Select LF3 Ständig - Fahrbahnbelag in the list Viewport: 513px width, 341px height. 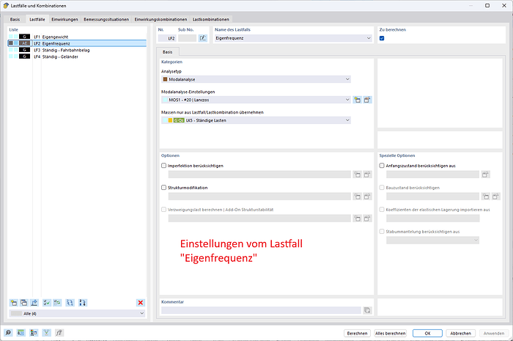77,50
